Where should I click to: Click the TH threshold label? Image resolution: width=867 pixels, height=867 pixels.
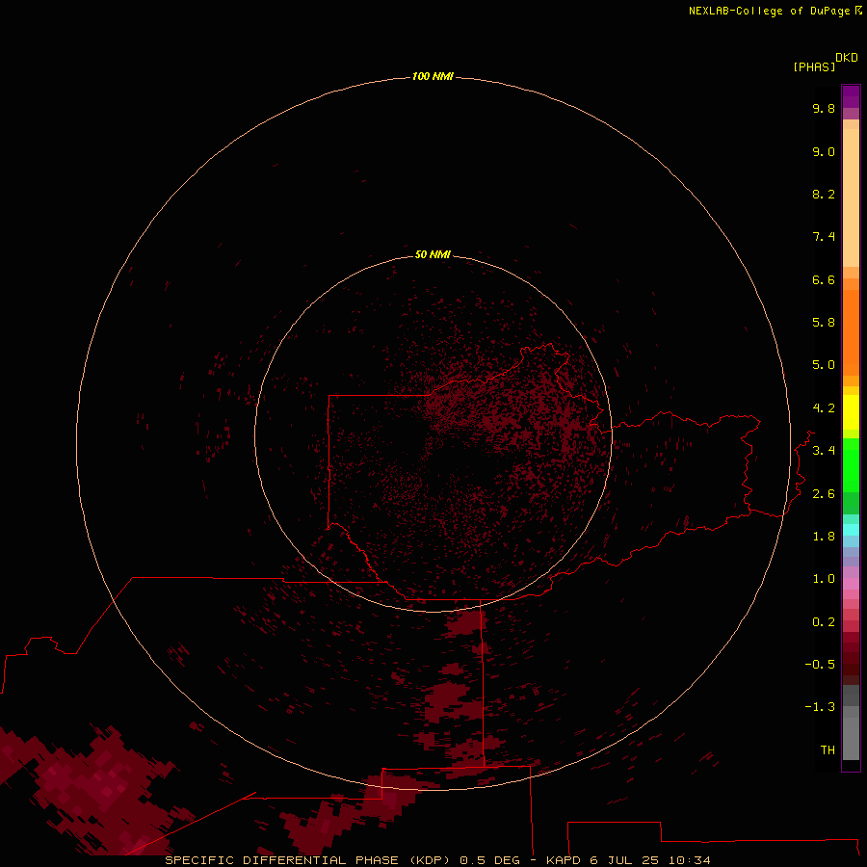point(828,750)
